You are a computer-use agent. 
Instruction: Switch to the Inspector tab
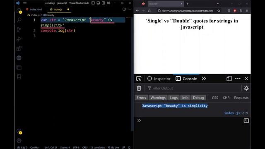pos(159,79)
